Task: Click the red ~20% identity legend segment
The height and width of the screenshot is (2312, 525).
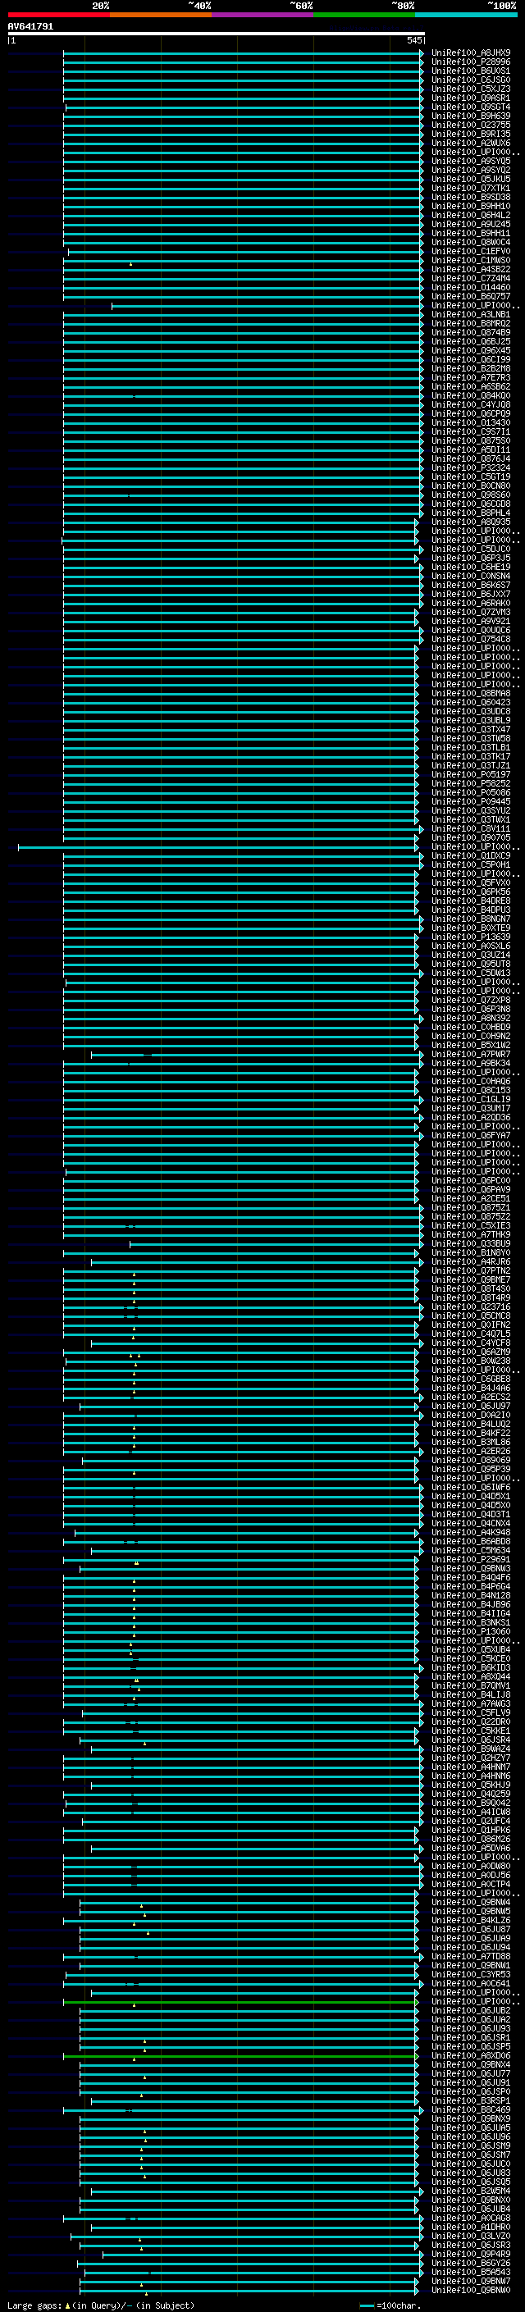Action: point(58,15)
